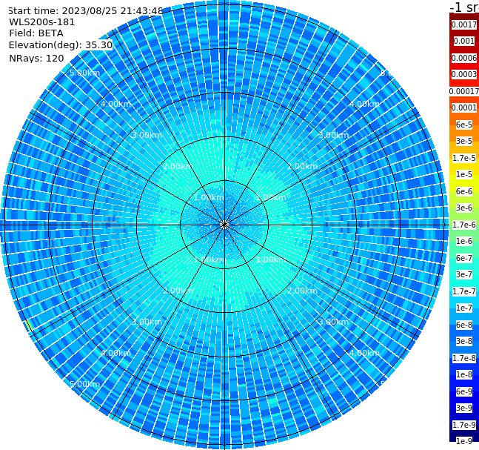The width and height of the screenshot is (479, 450).
Task: Select the 4.00km ring label in lower-right quadrant
Action: 364,353
